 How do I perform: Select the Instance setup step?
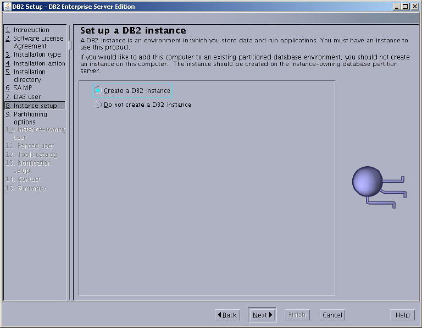[35, 106]
